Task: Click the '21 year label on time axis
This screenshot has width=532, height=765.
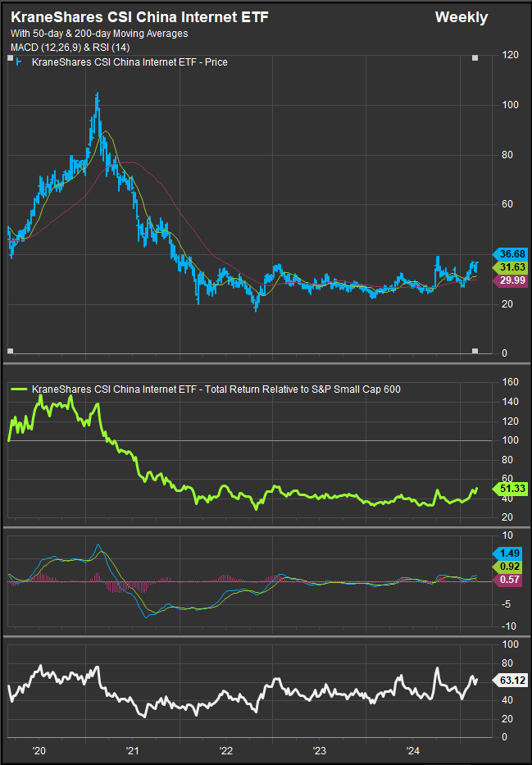Action: pos(133,749)
